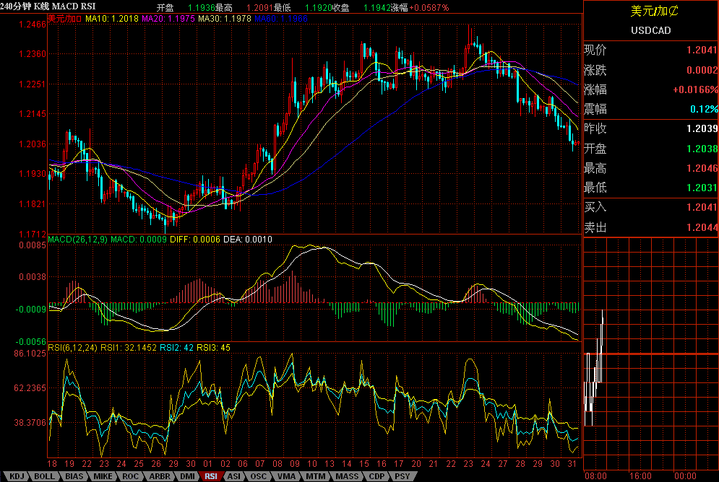Open the CDP indicator tab
The width and height of the screenshot is (719, 482).
click(x=376, y=476)
